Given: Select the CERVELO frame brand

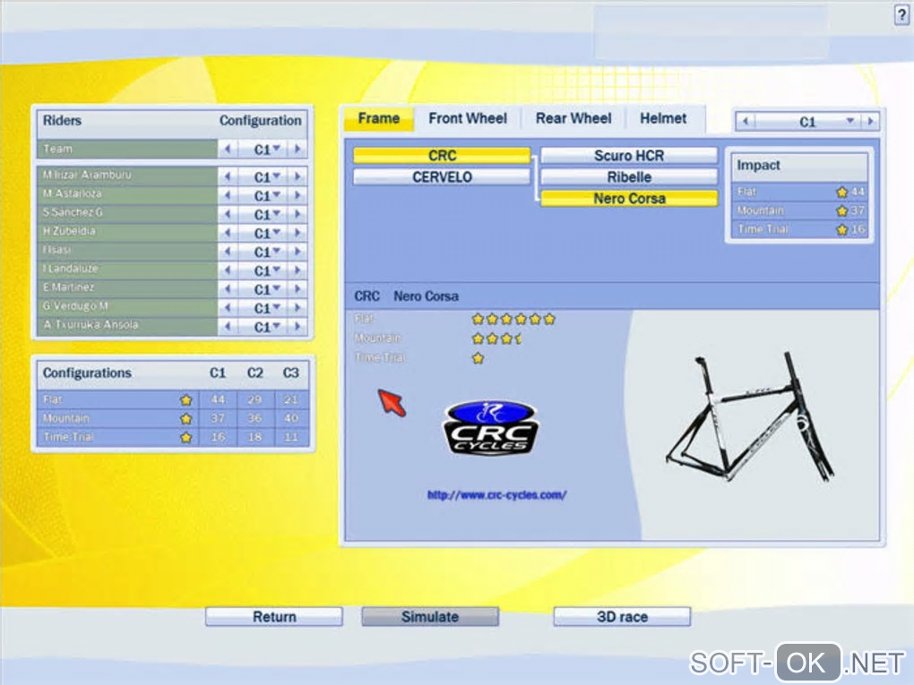Looking at the screenshot, I should pos(442,177).
